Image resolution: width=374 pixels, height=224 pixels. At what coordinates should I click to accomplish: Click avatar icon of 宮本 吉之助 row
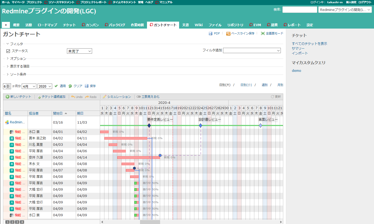point(12,138)
